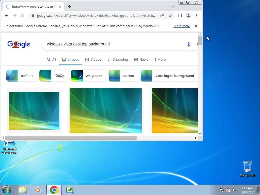
Task: Open the network tray icon
Action: tap(222, 190)
